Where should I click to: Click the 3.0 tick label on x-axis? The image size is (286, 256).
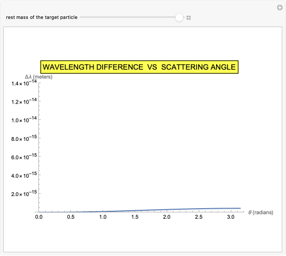(231, 217)
